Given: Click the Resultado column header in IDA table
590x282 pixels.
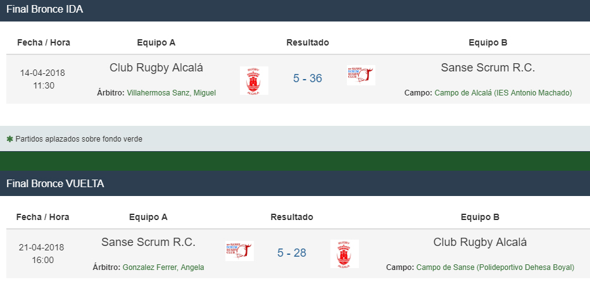Looking at the screenshot, I should (308, 42).
